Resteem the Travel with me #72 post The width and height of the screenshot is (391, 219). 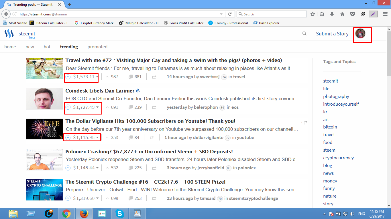tap(154, 77)
